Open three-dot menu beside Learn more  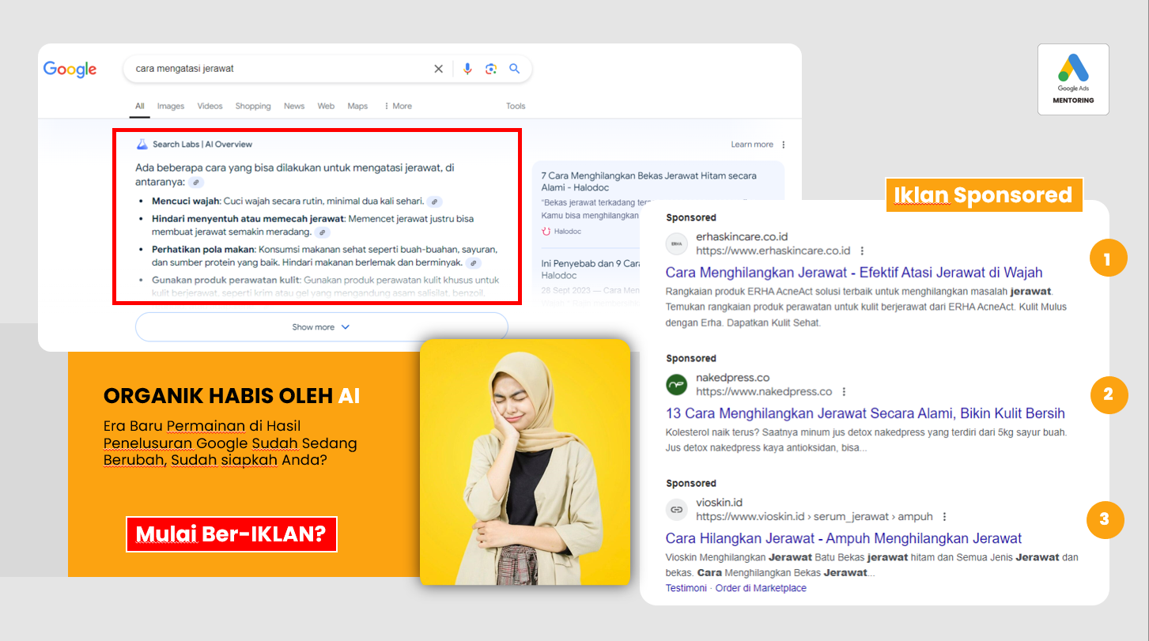[784, 145]
